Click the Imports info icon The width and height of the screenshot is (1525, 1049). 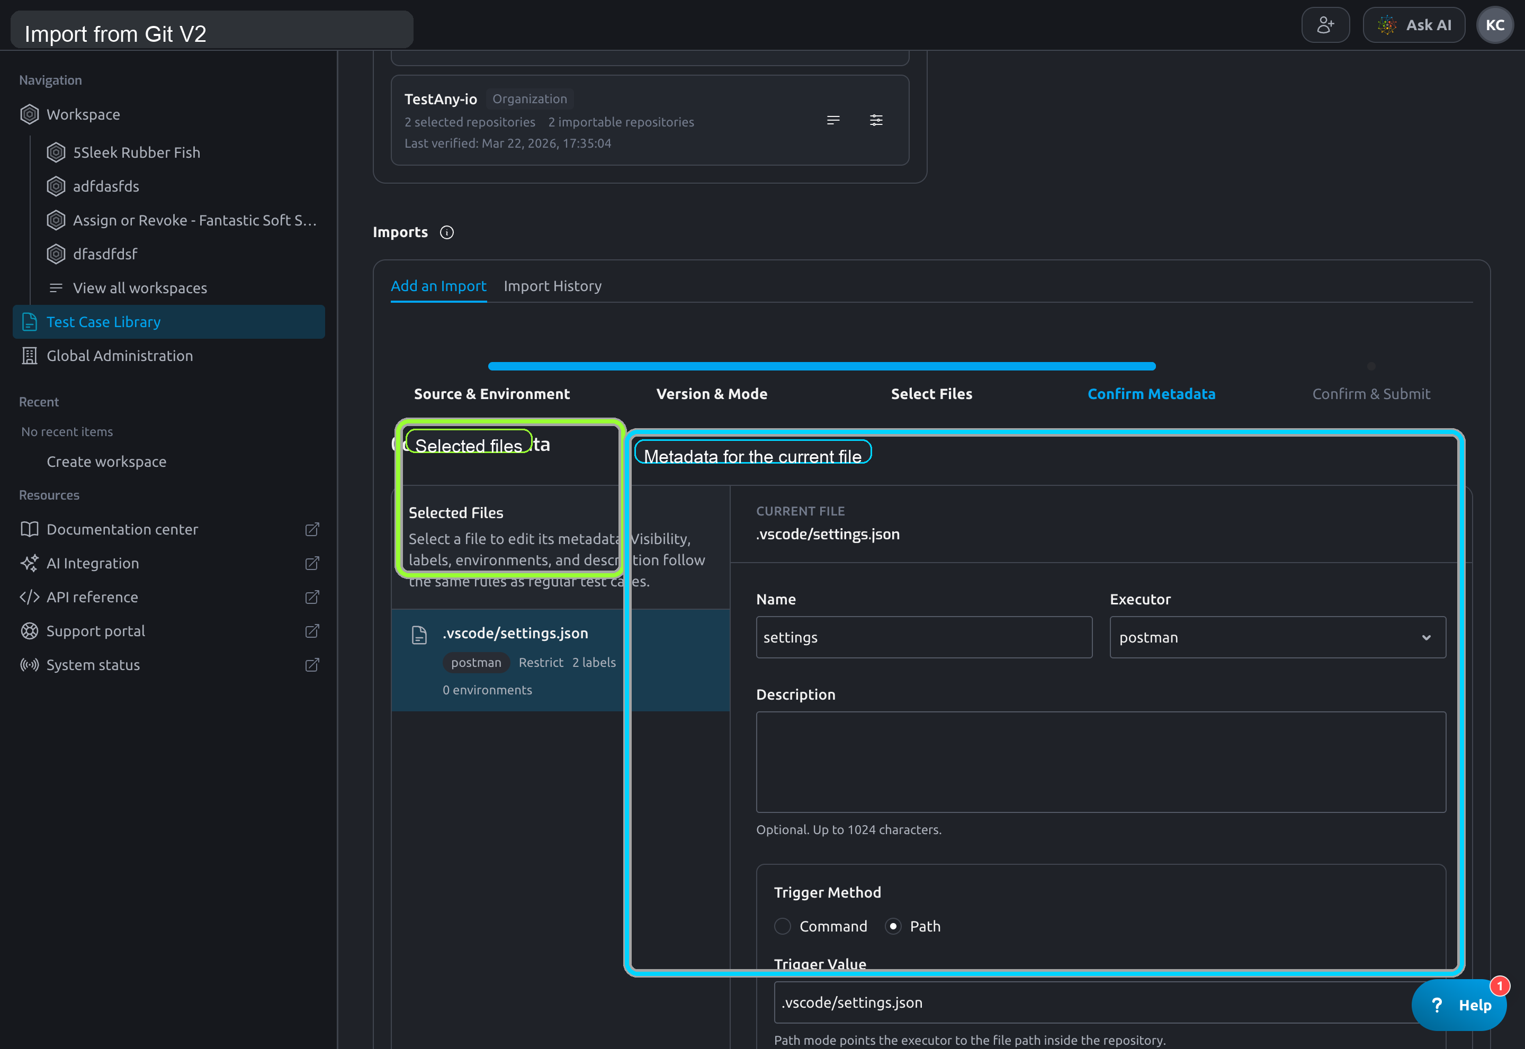(x=446, y=232)
